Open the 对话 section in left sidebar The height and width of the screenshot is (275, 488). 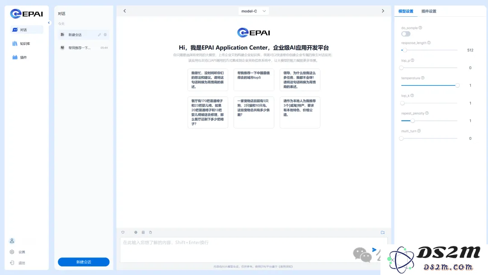(27, 30)
